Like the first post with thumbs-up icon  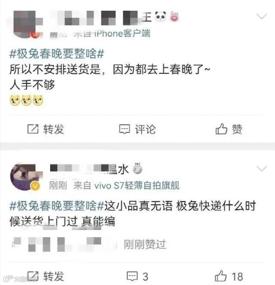(x=221, y=129)
